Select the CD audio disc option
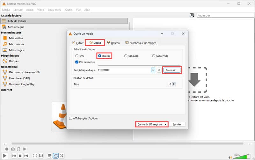Viewport: 255px width, 160px height. (x=126, y=56)
